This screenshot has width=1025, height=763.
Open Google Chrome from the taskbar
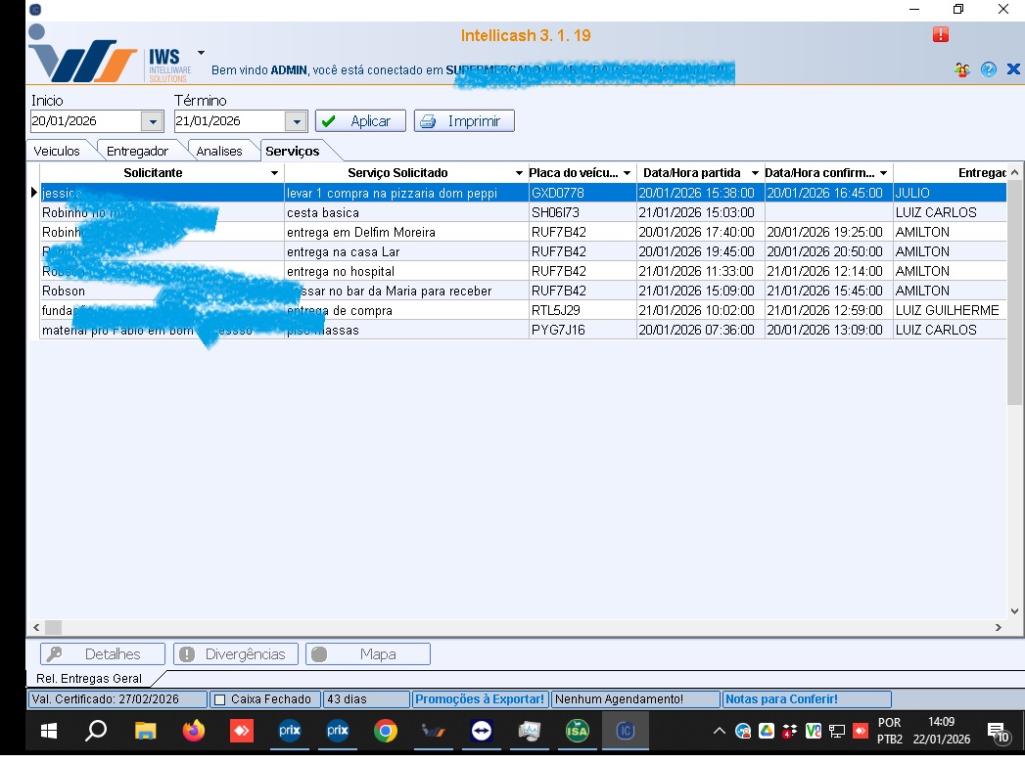[385, 731]
